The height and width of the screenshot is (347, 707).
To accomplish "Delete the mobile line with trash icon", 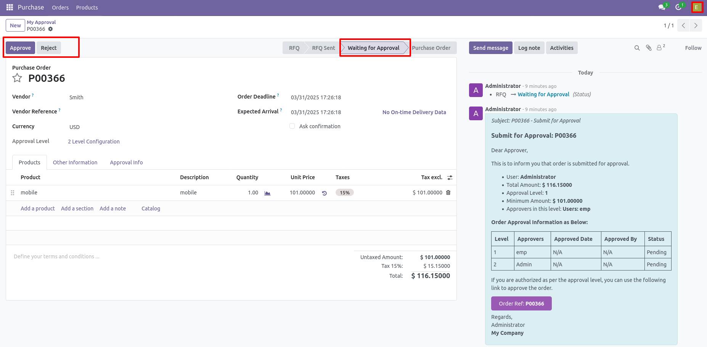I will pyautogui.click(x=448, y=193).
